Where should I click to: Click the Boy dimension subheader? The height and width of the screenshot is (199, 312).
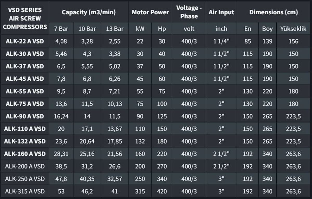267,29
